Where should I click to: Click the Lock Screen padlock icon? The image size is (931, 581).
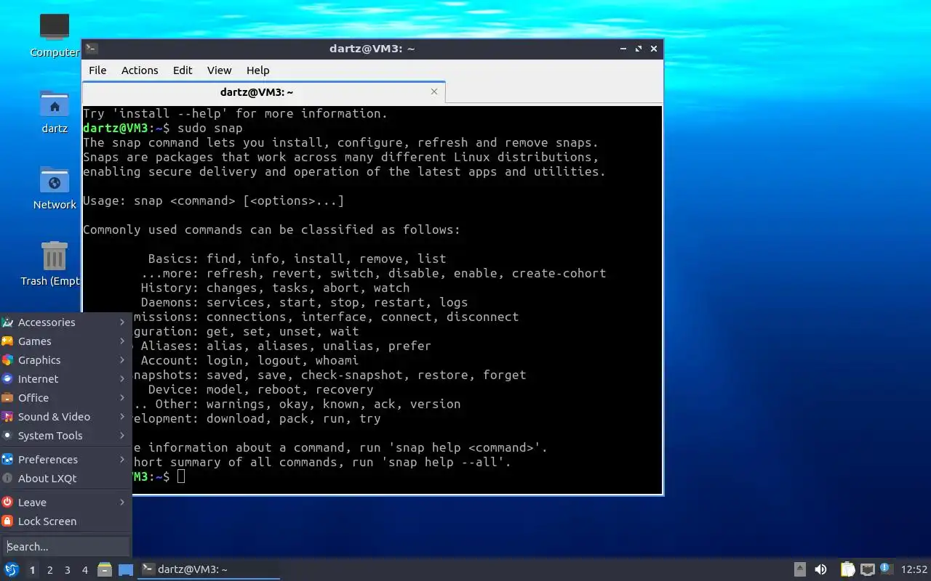[7, 521]
